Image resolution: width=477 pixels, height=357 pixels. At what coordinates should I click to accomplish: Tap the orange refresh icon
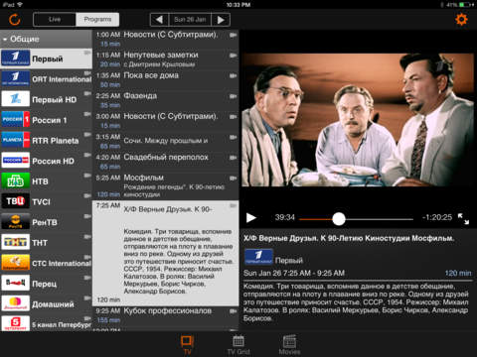15,20
